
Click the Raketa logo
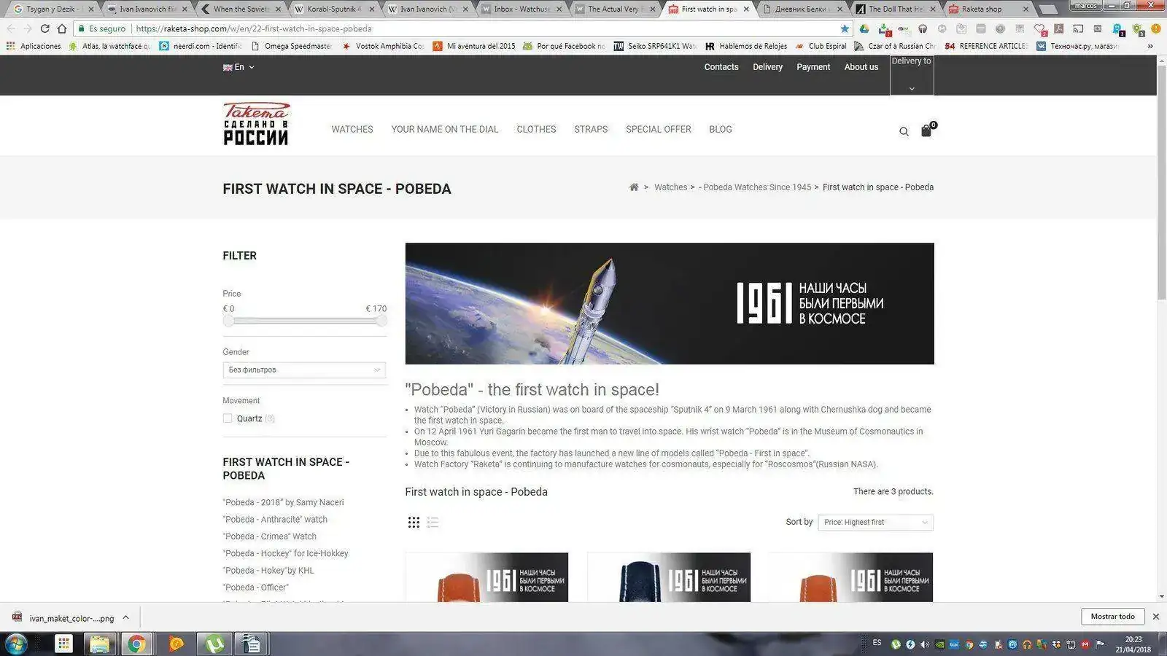tap(256, 124)
